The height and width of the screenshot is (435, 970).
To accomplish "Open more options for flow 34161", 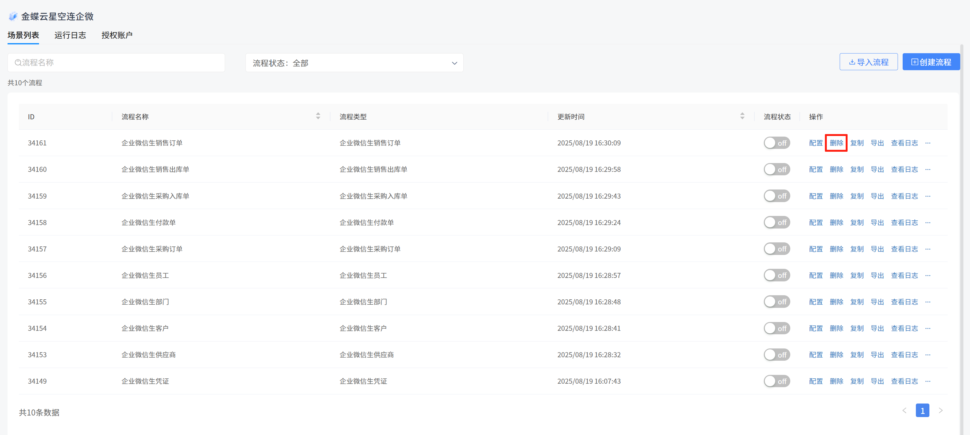I will (928, 143).
